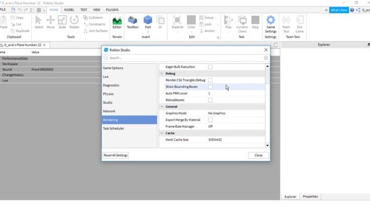This screenshot has width=370, height=208.
Task: Choose the Scale tool
Action: [62, 22]
